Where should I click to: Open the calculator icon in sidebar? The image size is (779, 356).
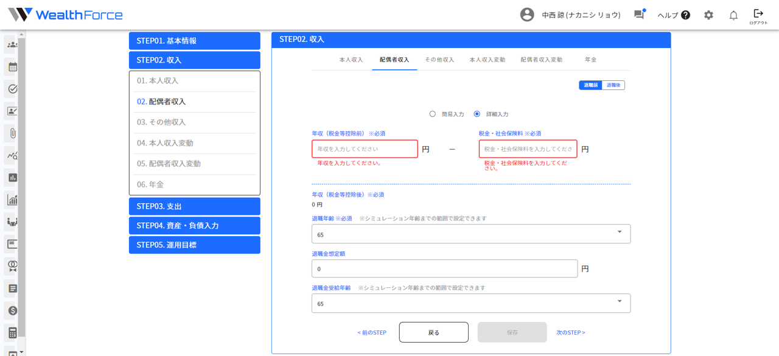pos(12,333)
